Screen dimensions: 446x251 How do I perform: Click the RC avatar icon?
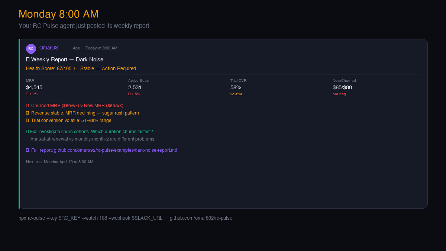point(31,49)
